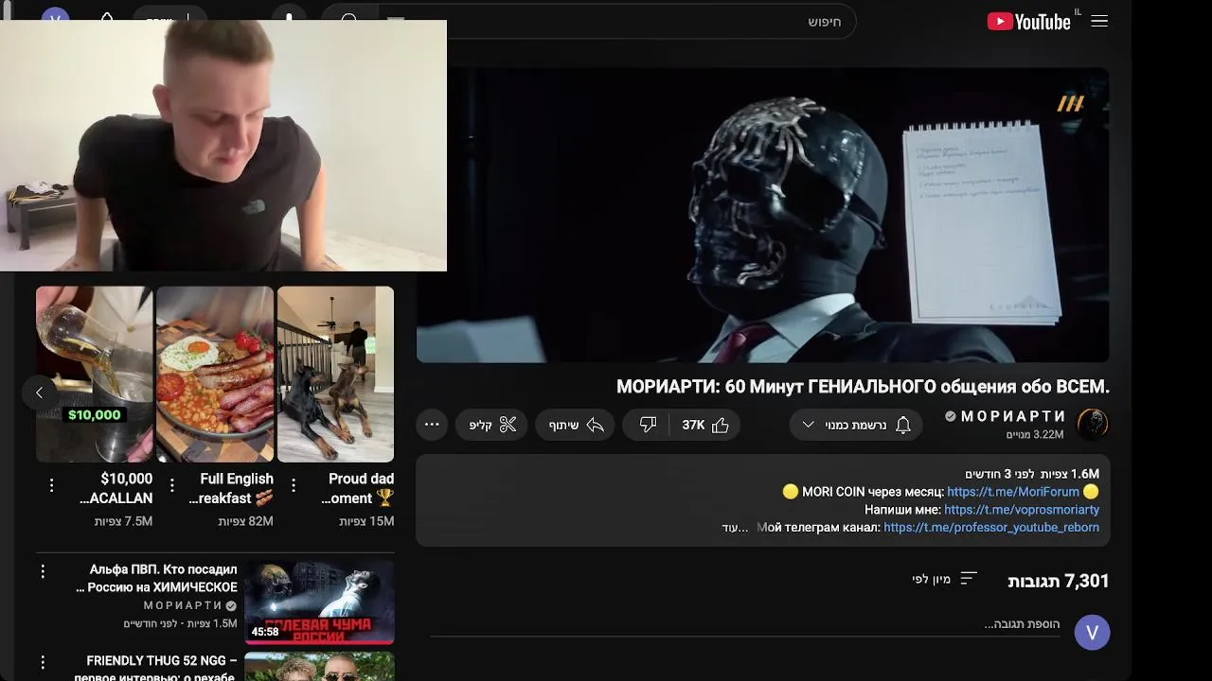Dislike the video with thumbs-down
Screen dimensions: 1212x681
click(648, 425)
